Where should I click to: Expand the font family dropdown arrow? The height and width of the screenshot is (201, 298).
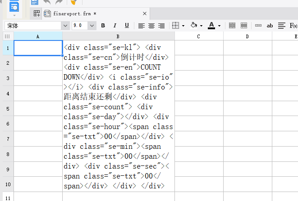(65, 26)
